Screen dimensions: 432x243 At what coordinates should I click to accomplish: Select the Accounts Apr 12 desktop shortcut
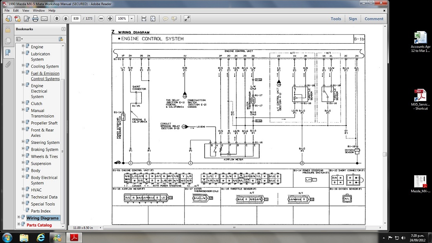coord(420,42)
